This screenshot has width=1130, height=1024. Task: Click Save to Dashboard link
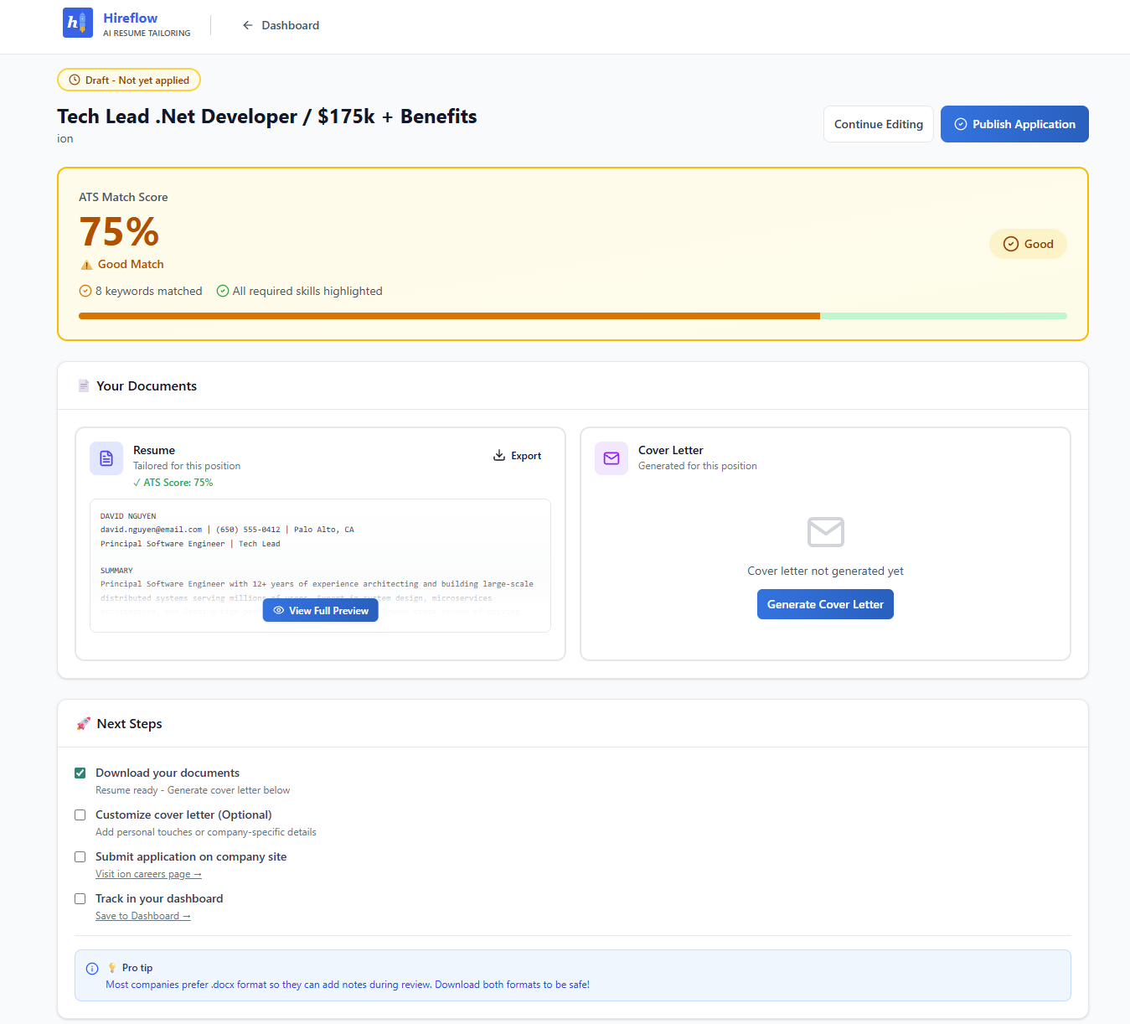(143, 916)
